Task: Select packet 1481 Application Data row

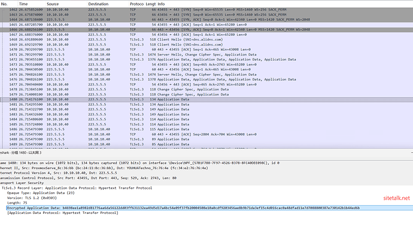Action: pyautogui.click(x=206, y=105)
